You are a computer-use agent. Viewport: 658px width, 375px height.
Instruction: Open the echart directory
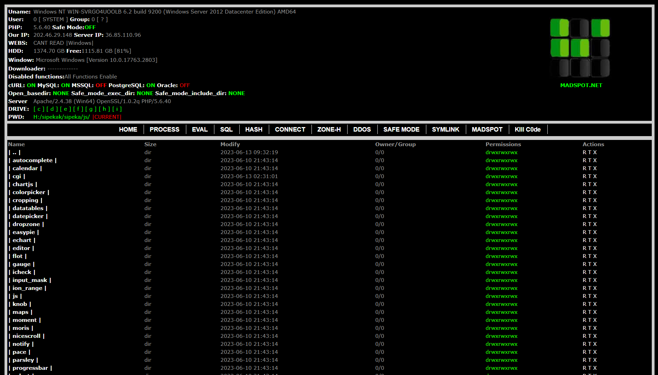click(22, 240)
